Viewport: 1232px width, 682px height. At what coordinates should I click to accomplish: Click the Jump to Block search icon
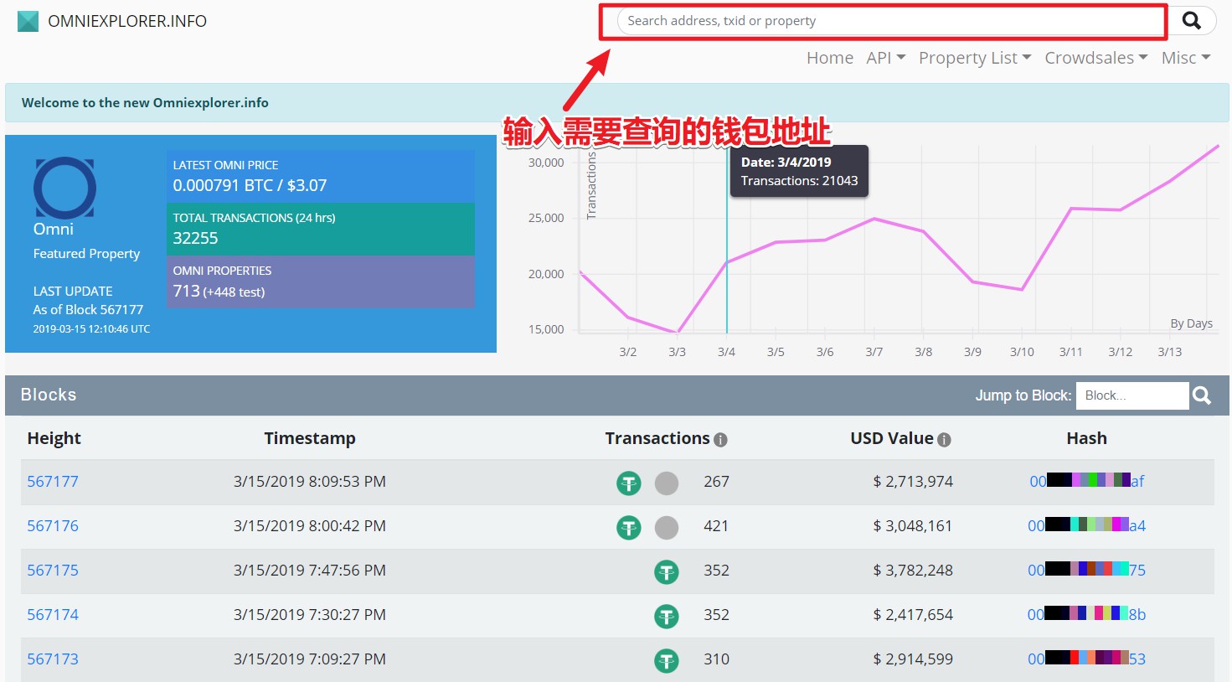tap(1202, 395)
